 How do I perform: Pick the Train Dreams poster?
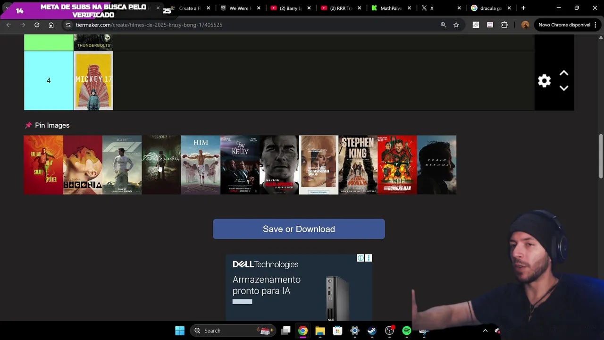click(x=436, y=165)
